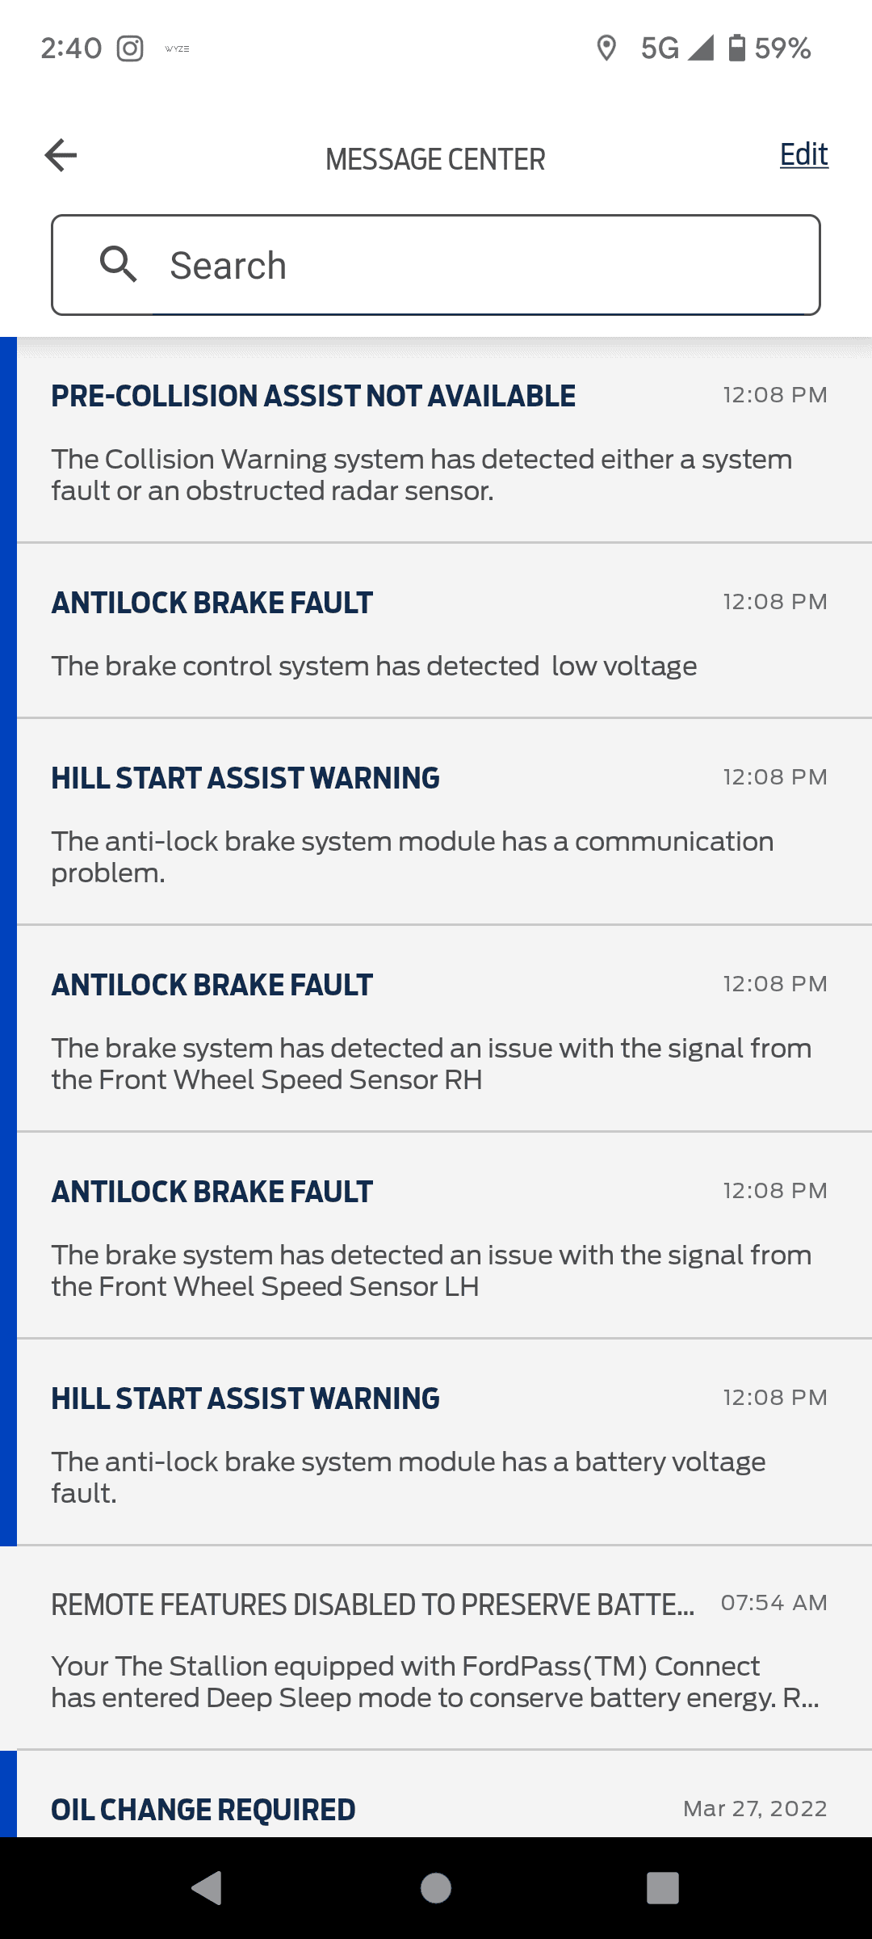Open Hill Start Assist battery voltage message
The width and height of the screenshot is (872, 1939).
(x=436, y=1443)
